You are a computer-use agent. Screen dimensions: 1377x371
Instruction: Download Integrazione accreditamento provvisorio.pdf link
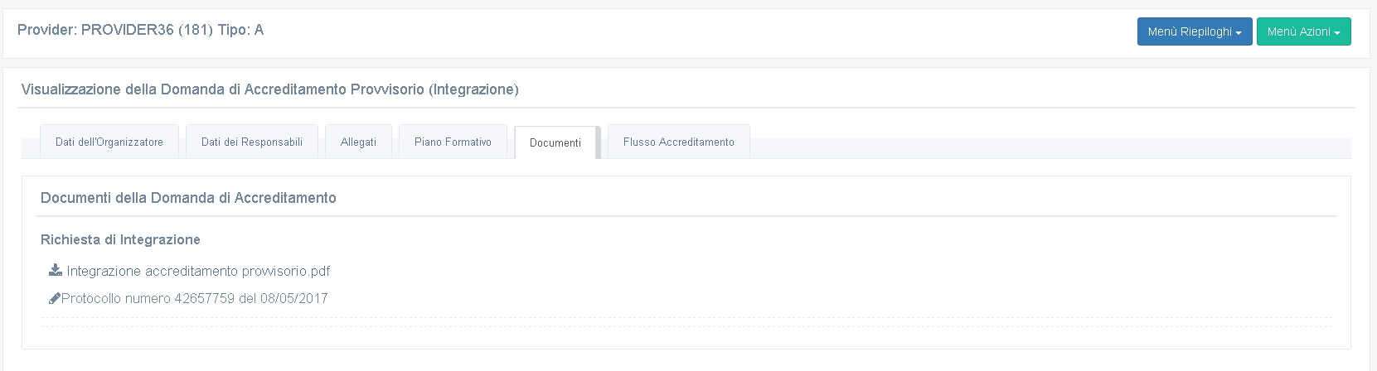point(198,271)
